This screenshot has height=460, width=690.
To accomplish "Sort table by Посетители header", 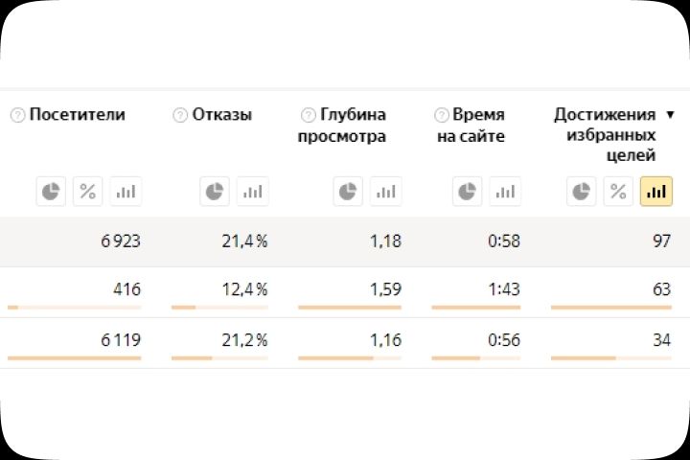I will click(77, 115).
